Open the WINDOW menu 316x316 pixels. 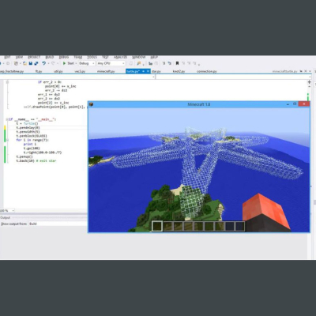tap(139, 57)
